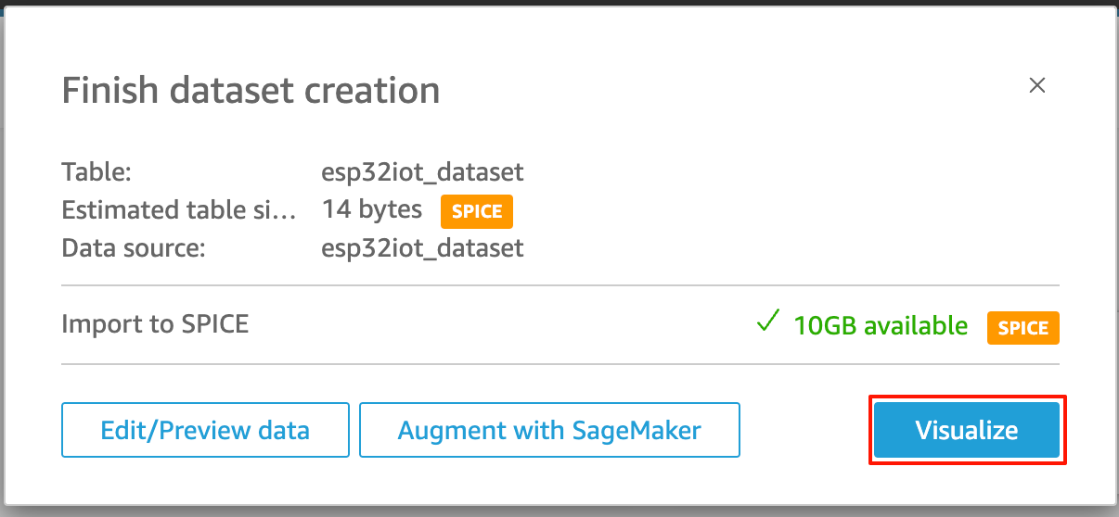Close the Finish dataset creation dialog
This screenshot has height=517, width=1119.
click(1037, 86)
